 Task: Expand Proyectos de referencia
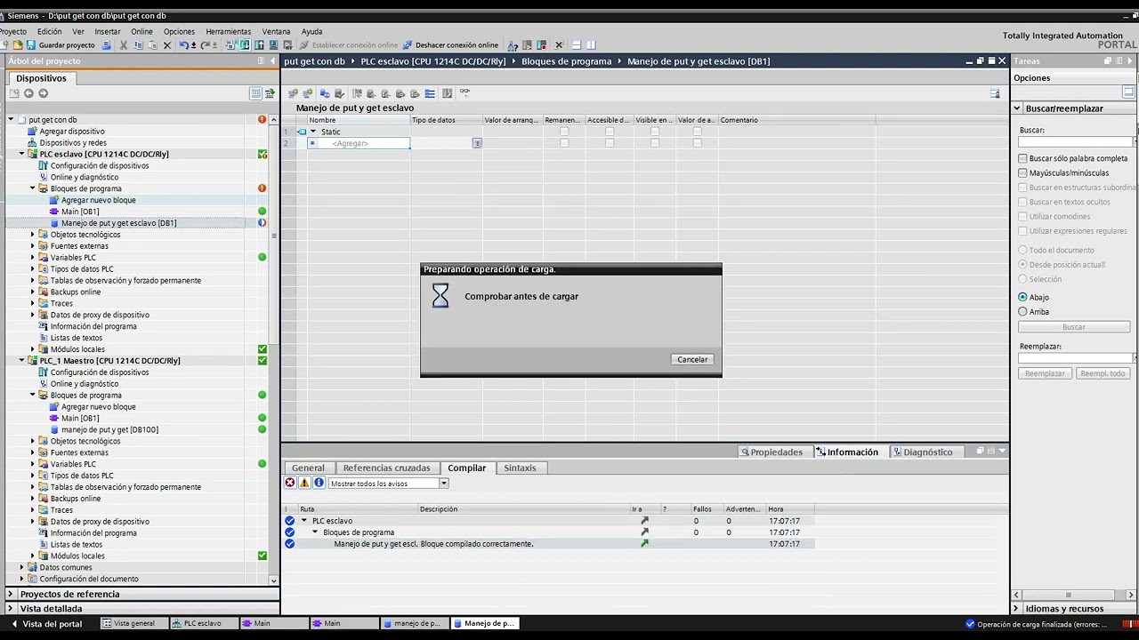coord(11,594)
